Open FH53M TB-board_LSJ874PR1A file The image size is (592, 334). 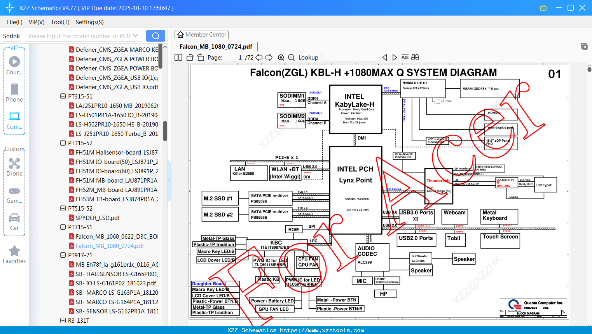click(117, 199)
